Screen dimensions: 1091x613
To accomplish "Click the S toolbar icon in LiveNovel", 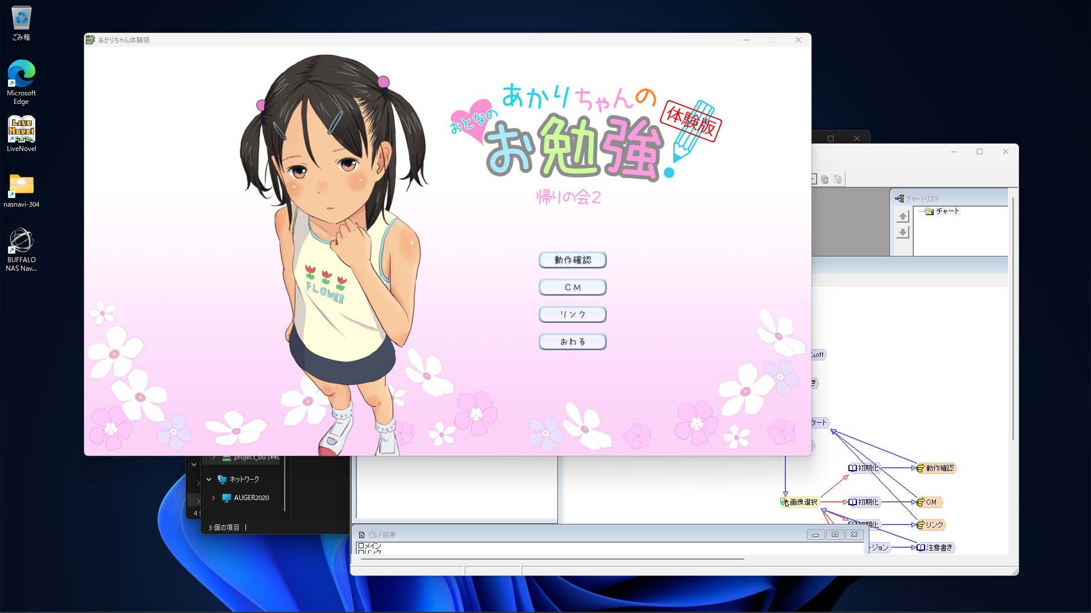I will [825, 179].
